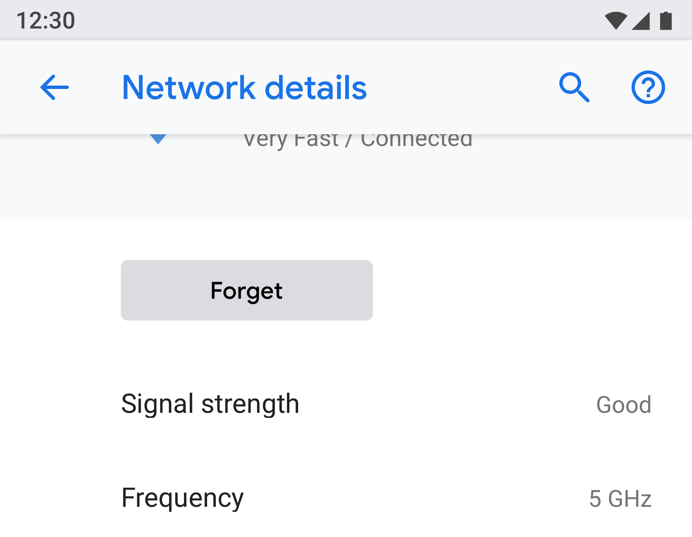Tap the 12:30 clock in the status bar

pyautogui.click(x=46, y=21)
